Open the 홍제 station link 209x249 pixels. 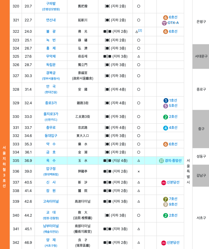click(x=51, y=48)
